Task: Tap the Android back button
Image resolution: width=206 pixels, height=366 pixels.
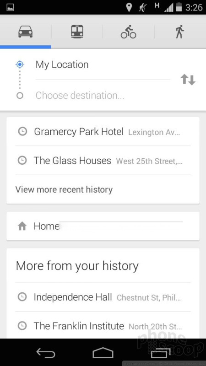Action: (x=46, y=353)
